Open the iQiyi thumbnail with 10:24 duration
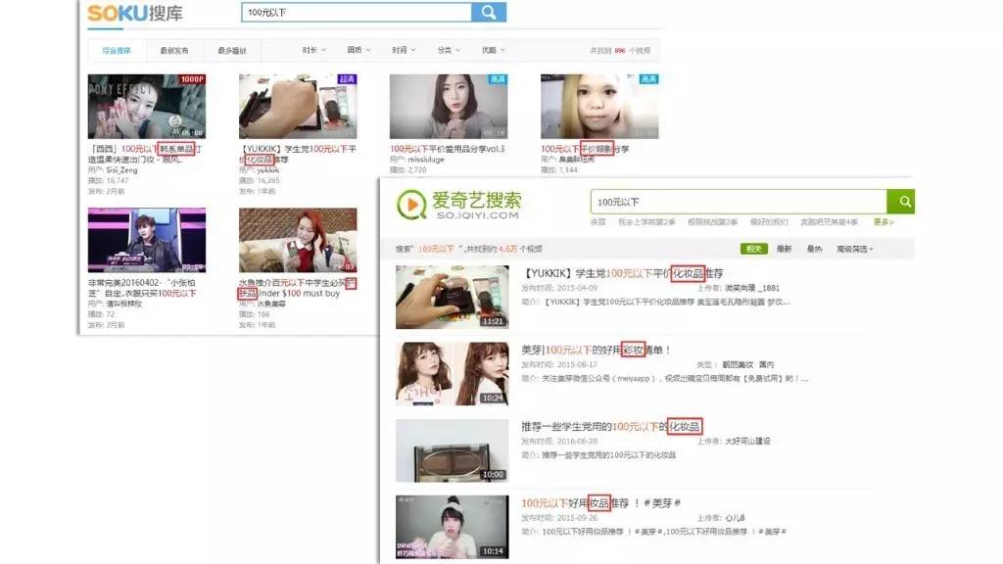Viewport: 1003px width, 564px height. click(x=453, y=373)
